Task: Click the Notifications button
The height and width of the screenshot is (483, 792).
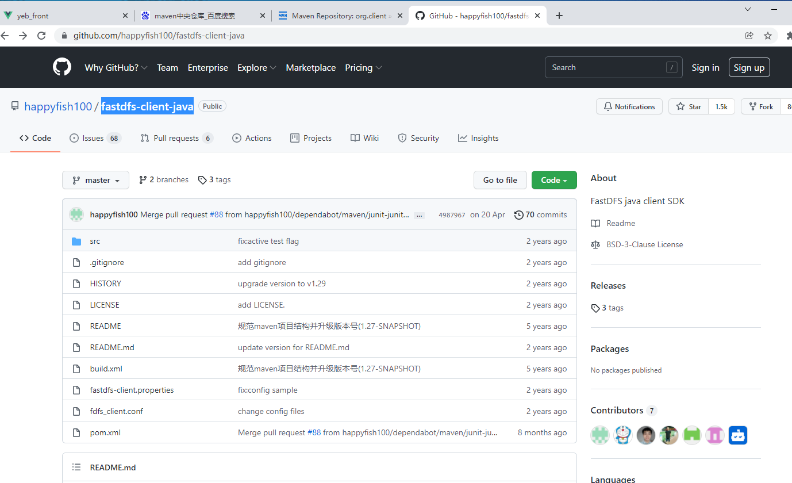Action: (x=629, y=107)
